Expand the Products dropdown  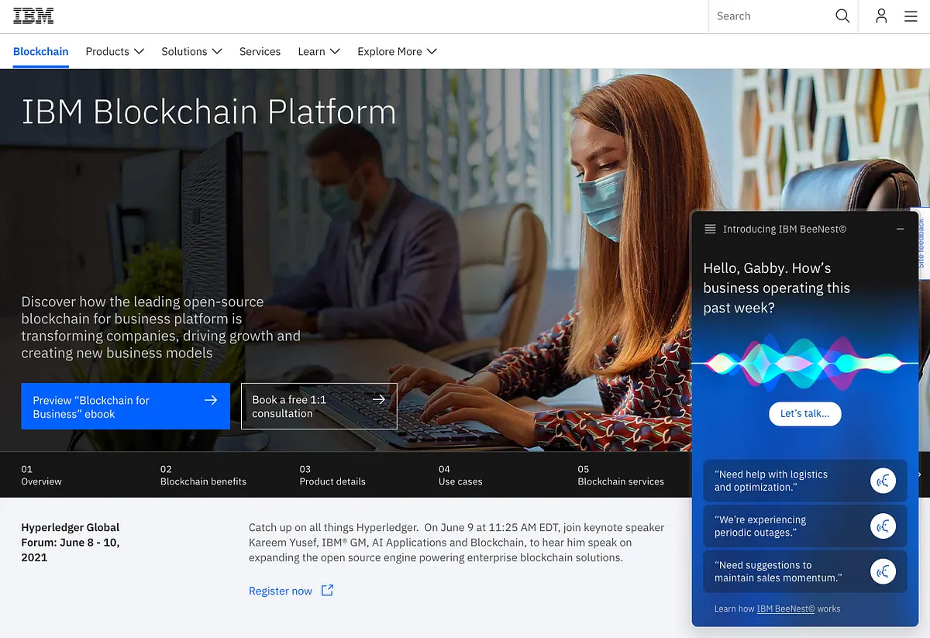(x=115, y=51)
